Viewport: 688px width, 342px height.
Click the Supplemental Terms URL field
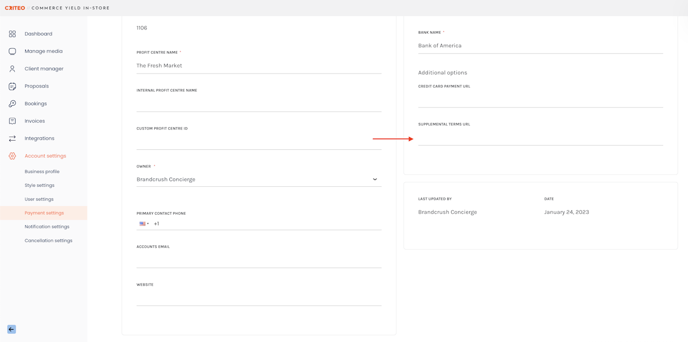540,139
